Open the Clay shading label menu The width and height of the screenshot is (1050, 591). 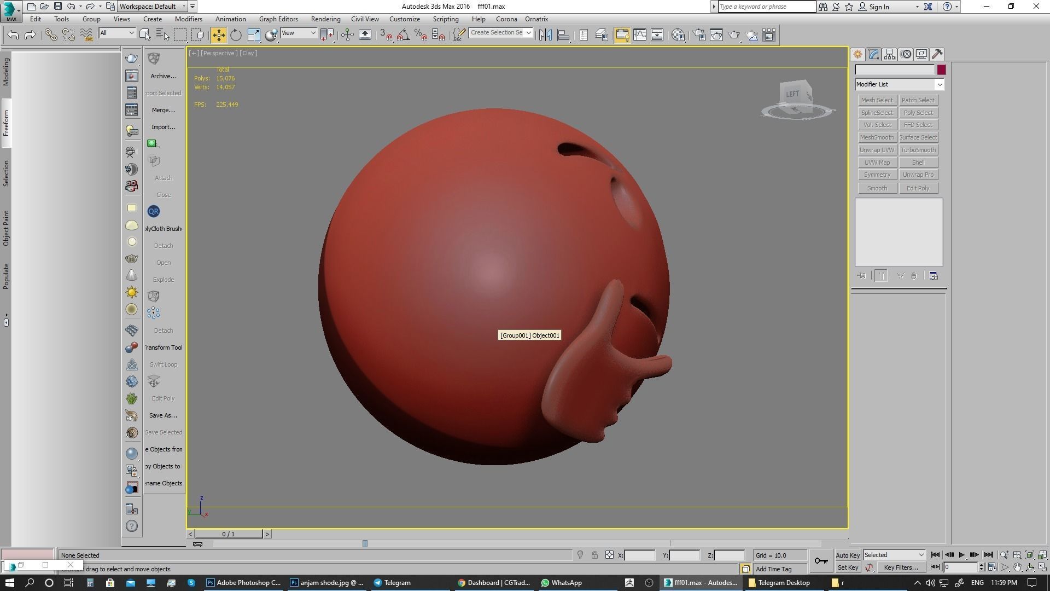point(248,53)
